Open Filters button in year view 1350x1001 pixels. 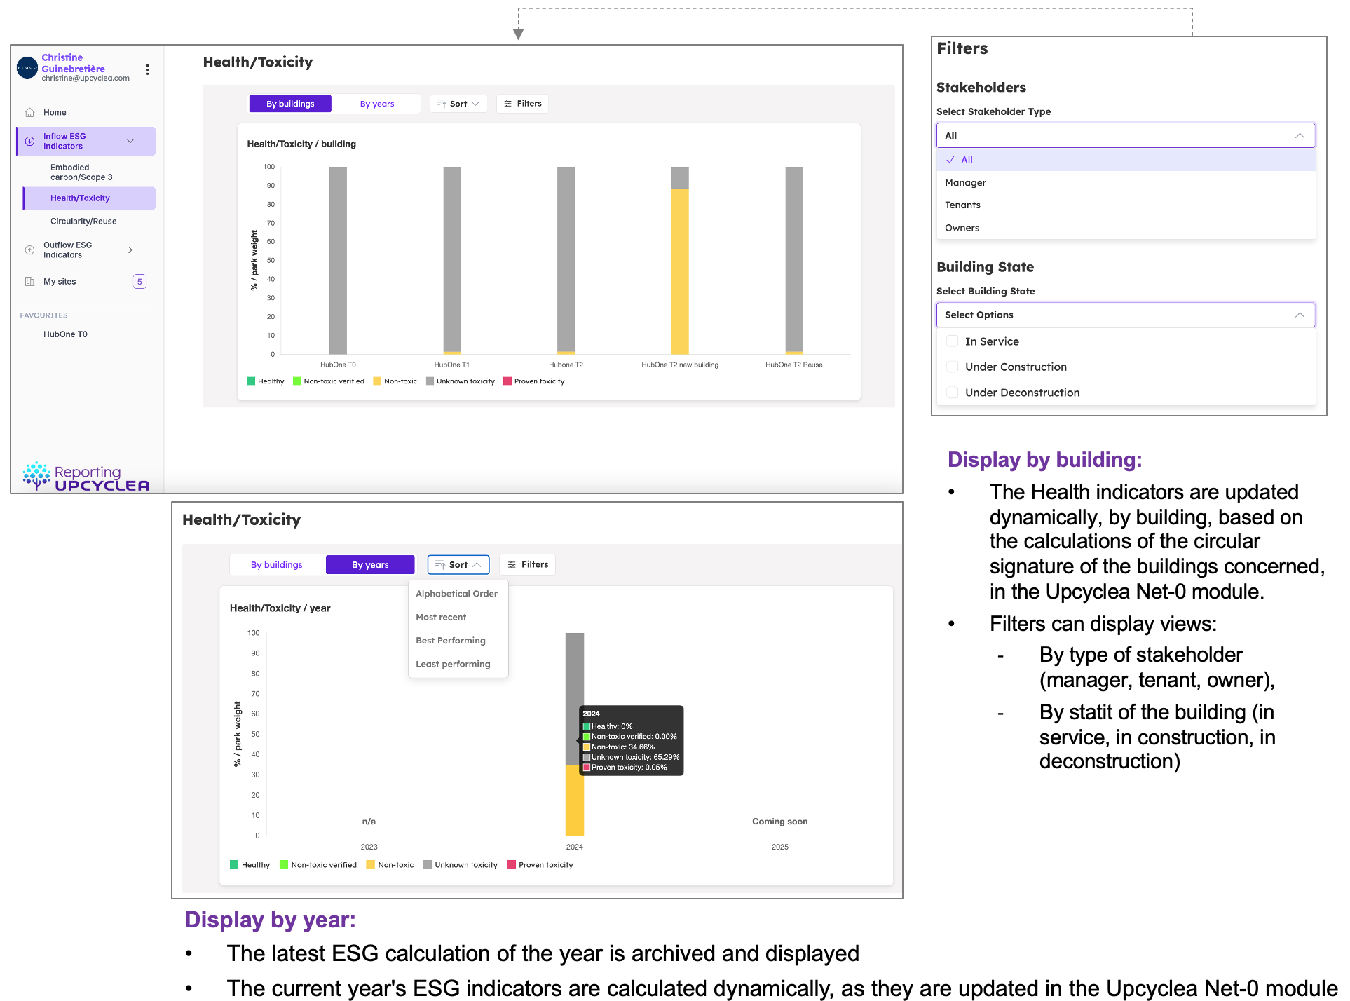click(527, 565)
